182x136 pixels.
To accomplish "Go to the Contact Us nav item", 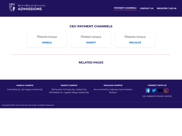I will [x=147, y=8].
